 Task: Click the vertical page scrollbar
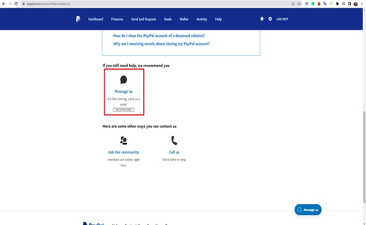pos(364,157)
